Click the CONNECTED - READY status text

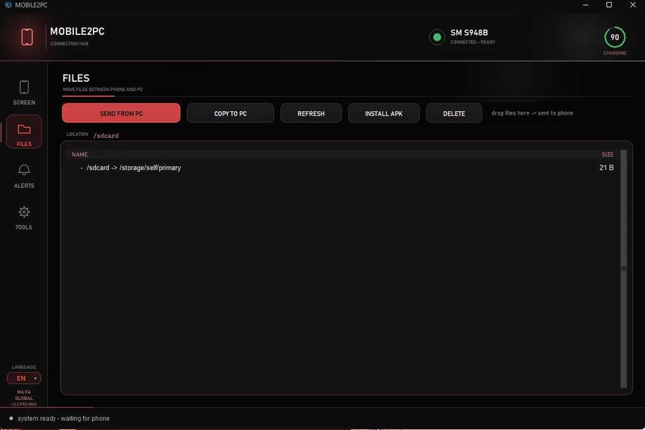click(x=473, y=42)
